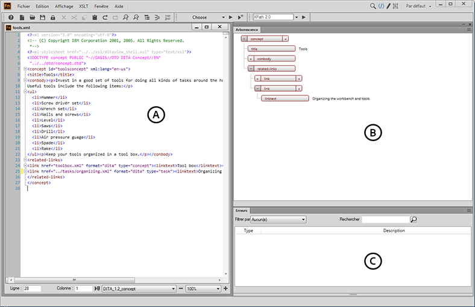Screen dimensions: 475x307
Task: Click the Paste clipboard toolbar icon
Action: (94, 17)
